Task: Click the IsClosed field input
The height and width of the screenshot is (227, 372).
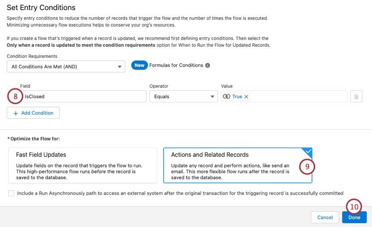Action: coord(83,96)
